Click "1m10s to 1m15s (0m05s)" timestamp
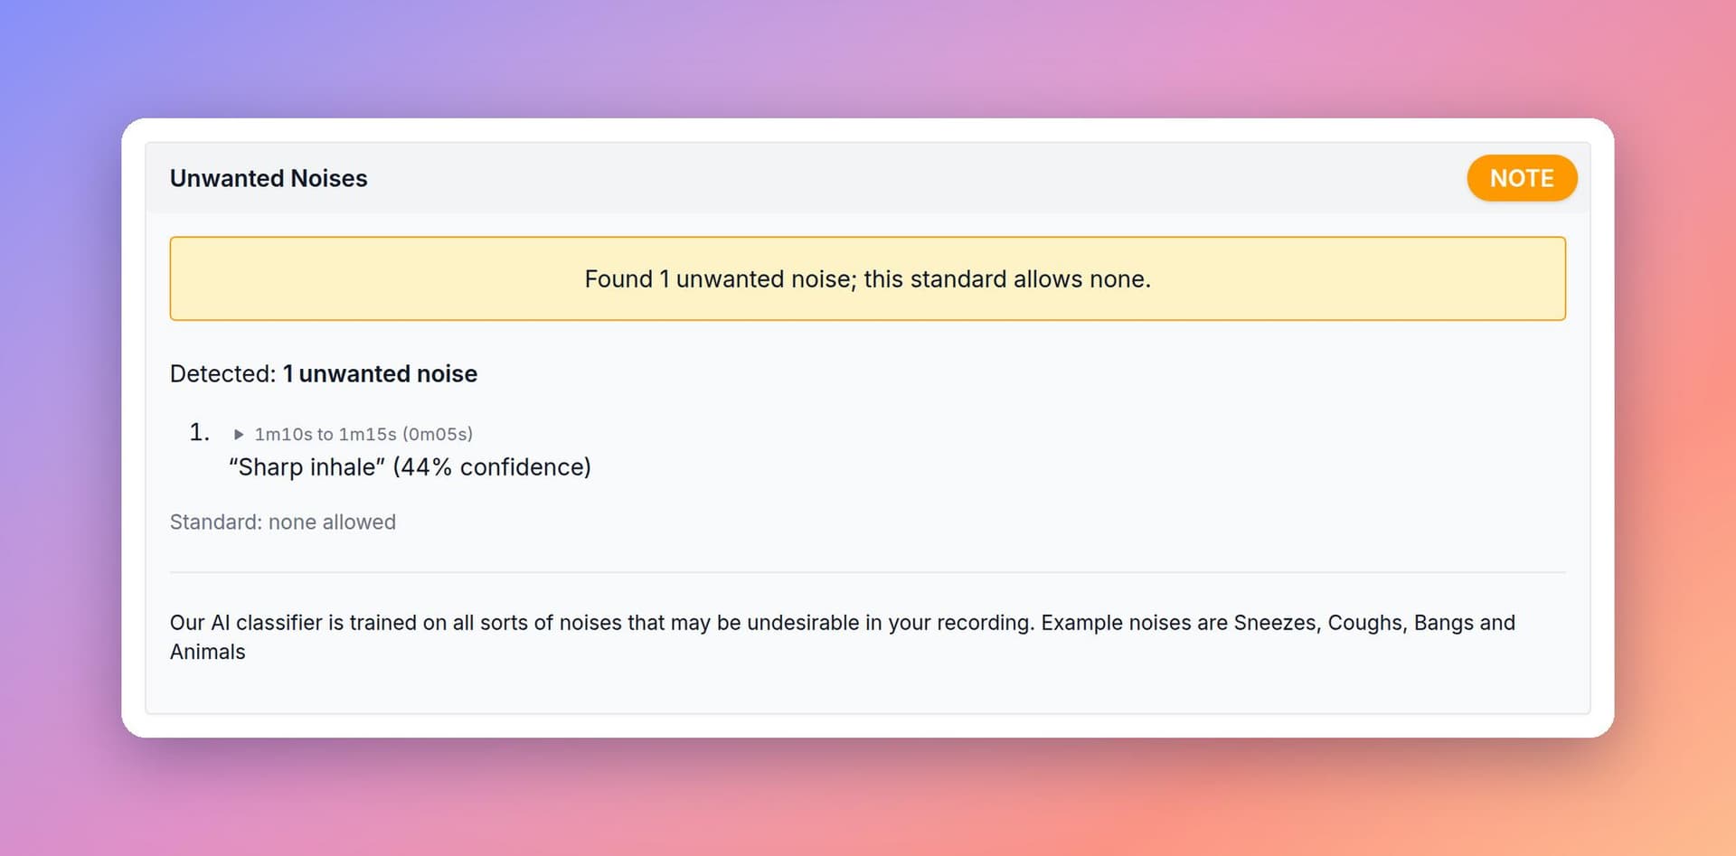This screenshot has height=856, width=1736. pos(363,435)
